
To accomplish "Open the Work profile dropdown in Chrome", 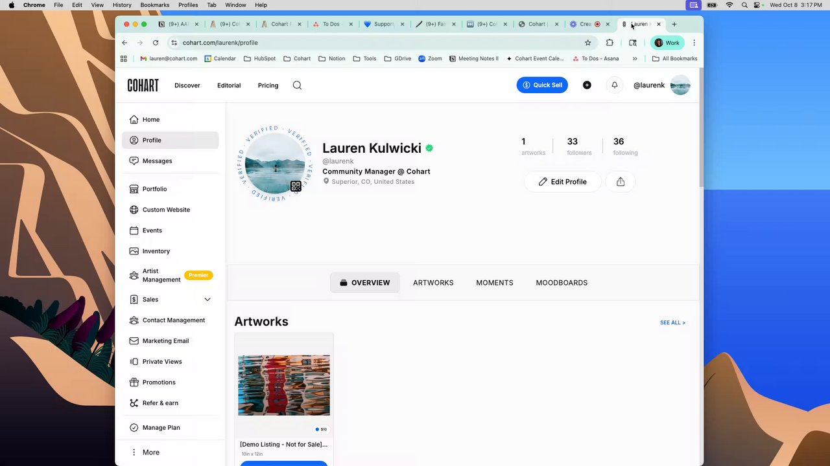I will (x=667, y=43).
